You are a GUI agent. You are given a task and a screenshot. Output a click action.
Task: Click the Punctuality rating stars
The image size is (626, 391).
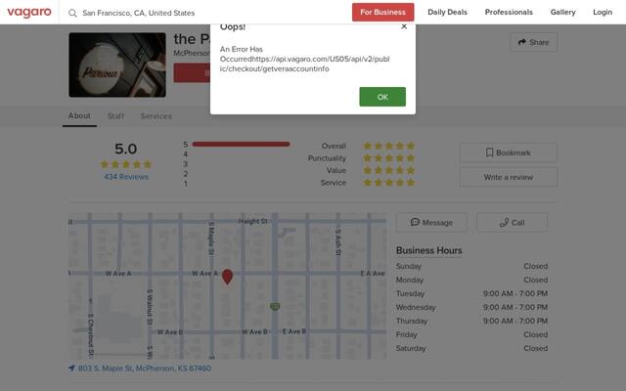pos(389,158)
